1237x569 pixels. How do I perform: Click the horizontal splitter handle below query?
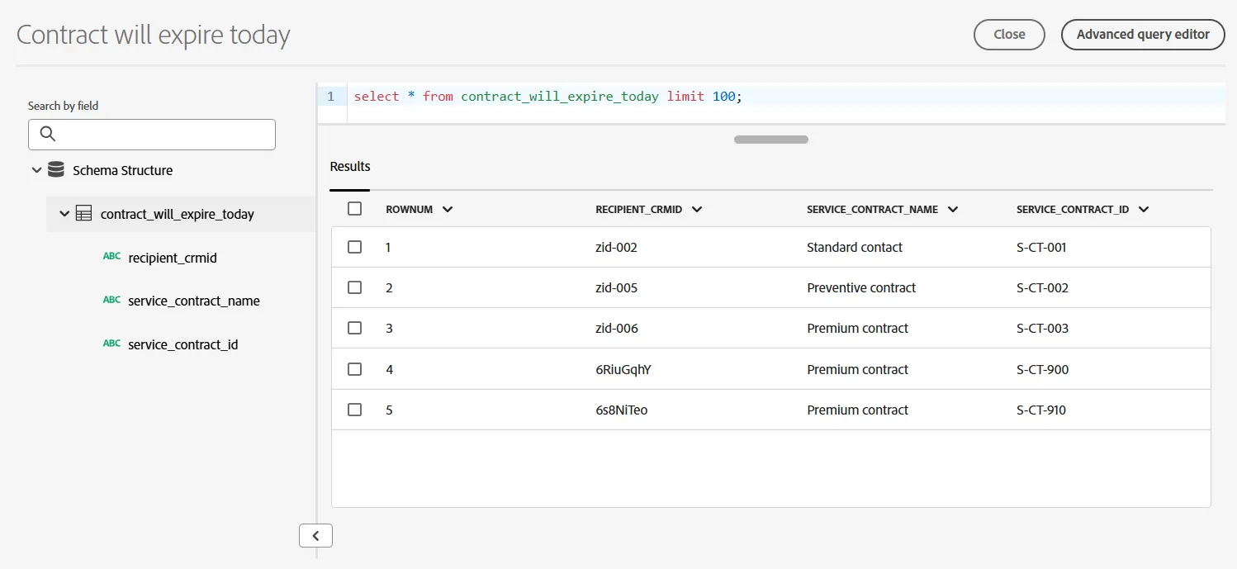point(771,140)
